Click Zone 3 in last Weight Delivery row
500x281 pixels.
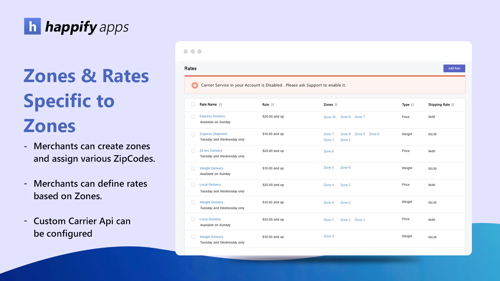(328, 236)
